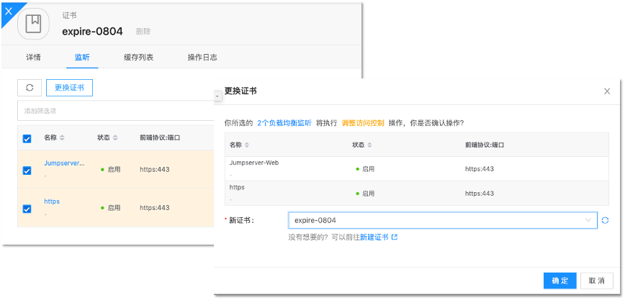625x300 pixels.
Task: Sort dialog table by 名称 sort icon
Action: tap(248, 145)
